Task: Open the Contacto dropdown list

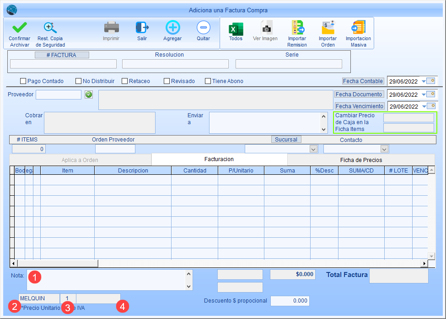Action: (384, 149)
